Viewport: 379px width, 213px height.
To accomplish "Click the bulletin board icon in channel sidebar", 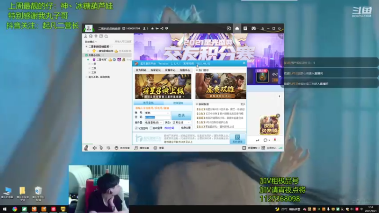I will pyautogui.click(x=101, y=36).
